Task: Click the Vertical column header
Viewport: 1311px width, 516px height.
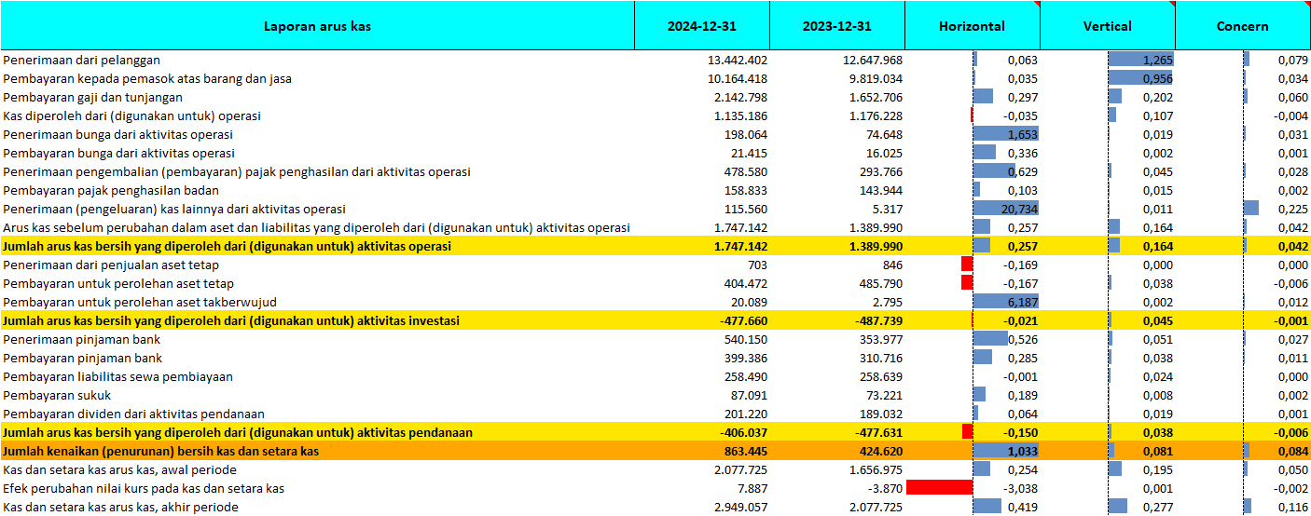Action: pos(1107,26)
